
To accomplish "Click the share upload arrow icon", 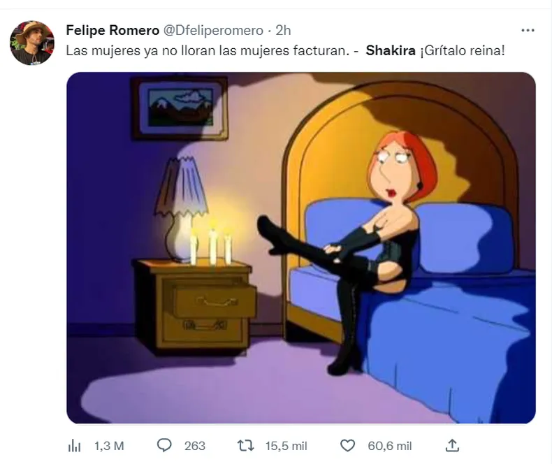I will point(452,445).
